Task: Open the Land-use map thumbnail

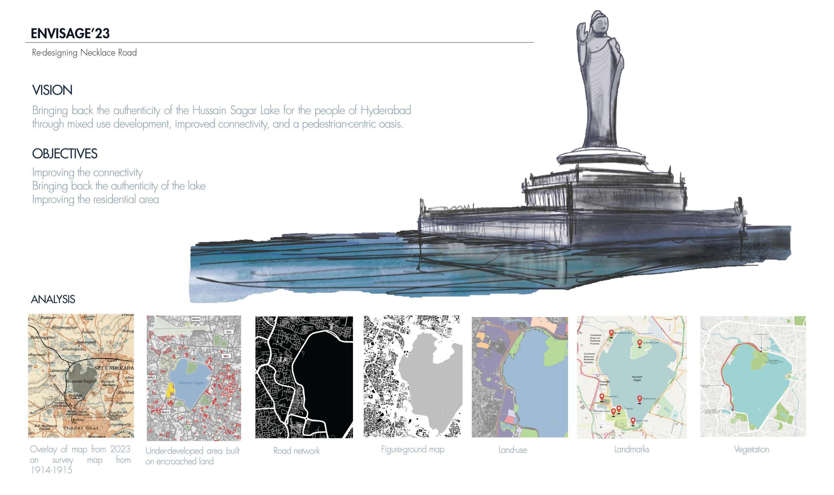Action: click(x=519, y=377)
